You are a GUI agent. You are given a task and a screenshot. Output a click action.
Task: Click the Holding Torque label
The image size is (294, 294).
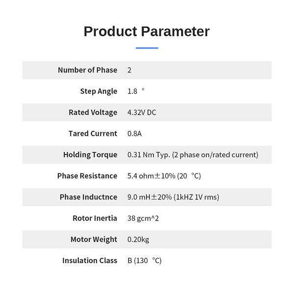[90, 155]
